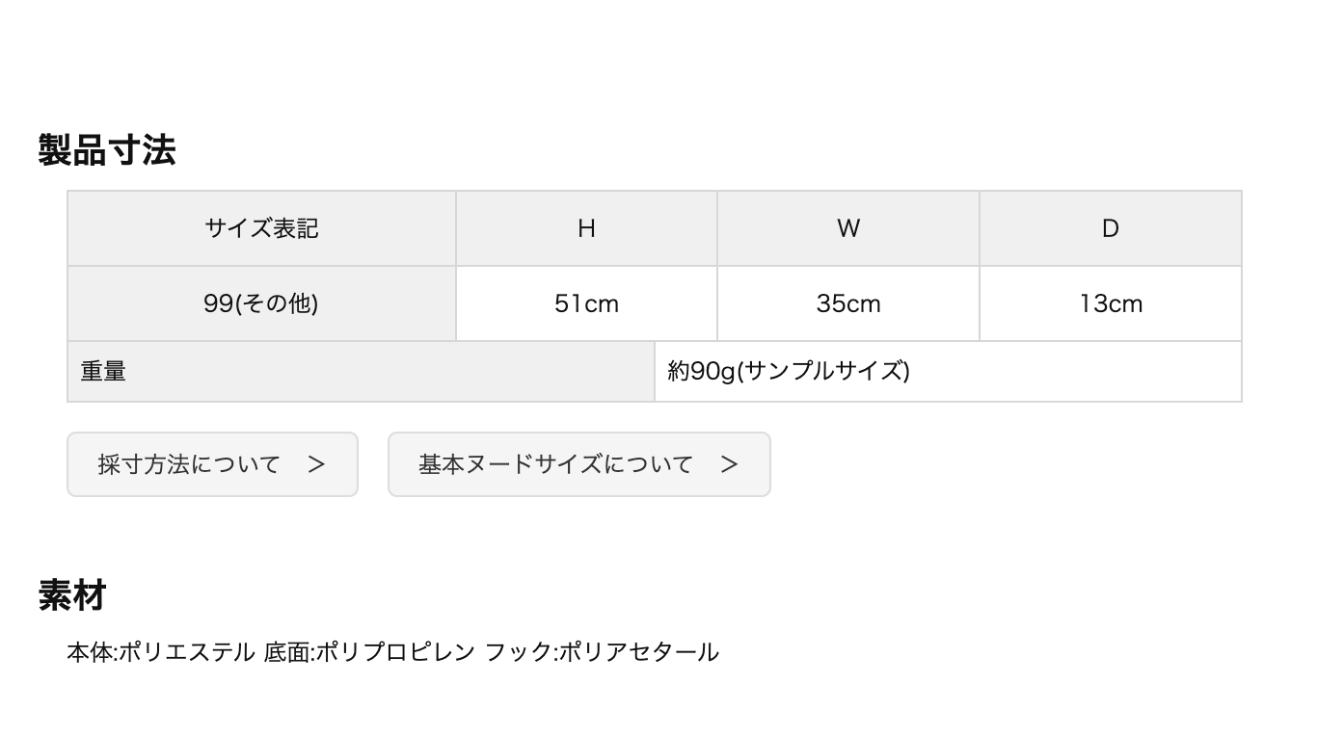
Task: Click the 51cm height value
Action: tap(586, 303)
